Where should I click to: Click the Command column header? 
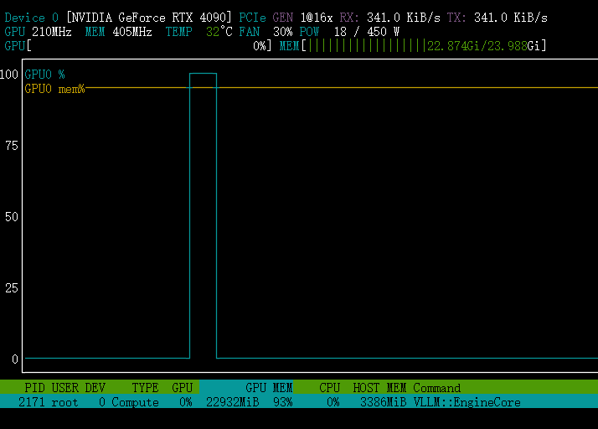(436, 388)
